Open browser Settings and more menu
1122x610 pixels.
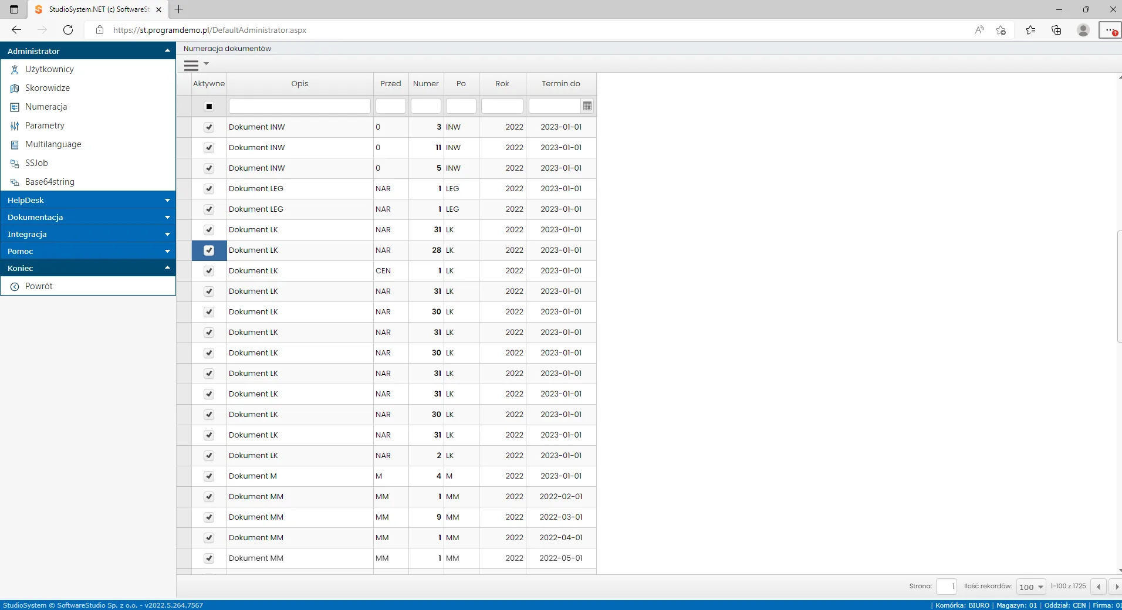1110,30
